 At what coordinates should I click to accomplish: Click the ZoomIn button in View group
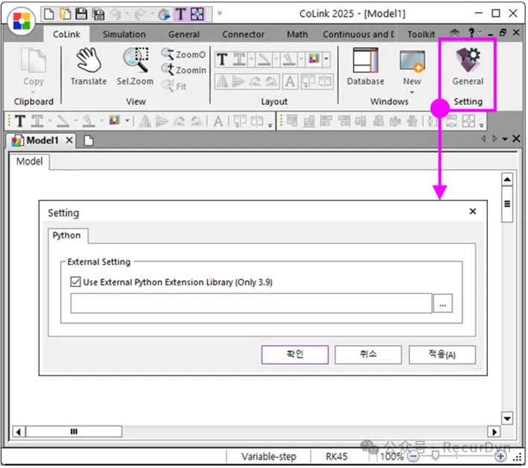[183, 70]
